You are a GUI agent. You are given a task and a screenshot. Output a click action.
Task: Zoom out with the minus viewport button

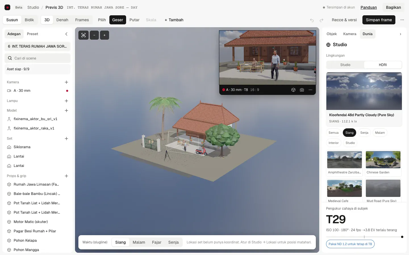click(x=94, y=35)
